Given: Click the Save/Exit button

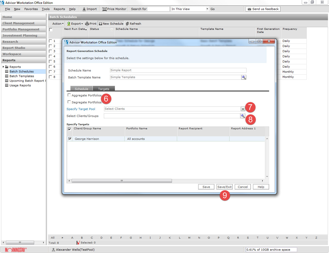Looking at the screenshot, I should pos(224,187).
